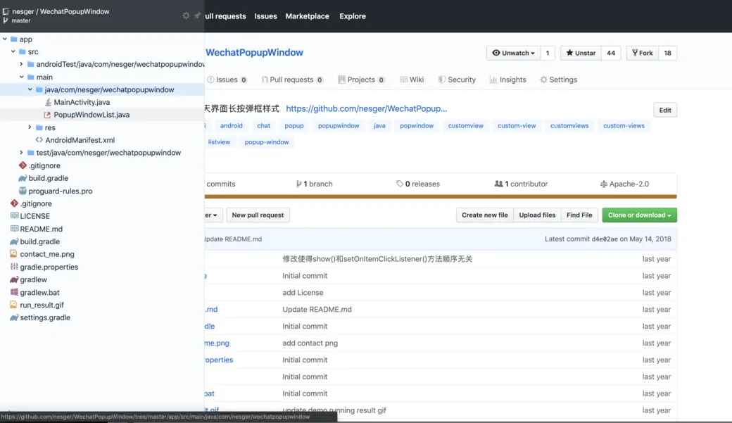Open the Unwatch dropdown
This screenshot has height=423, width=732.
coord(514,53)
